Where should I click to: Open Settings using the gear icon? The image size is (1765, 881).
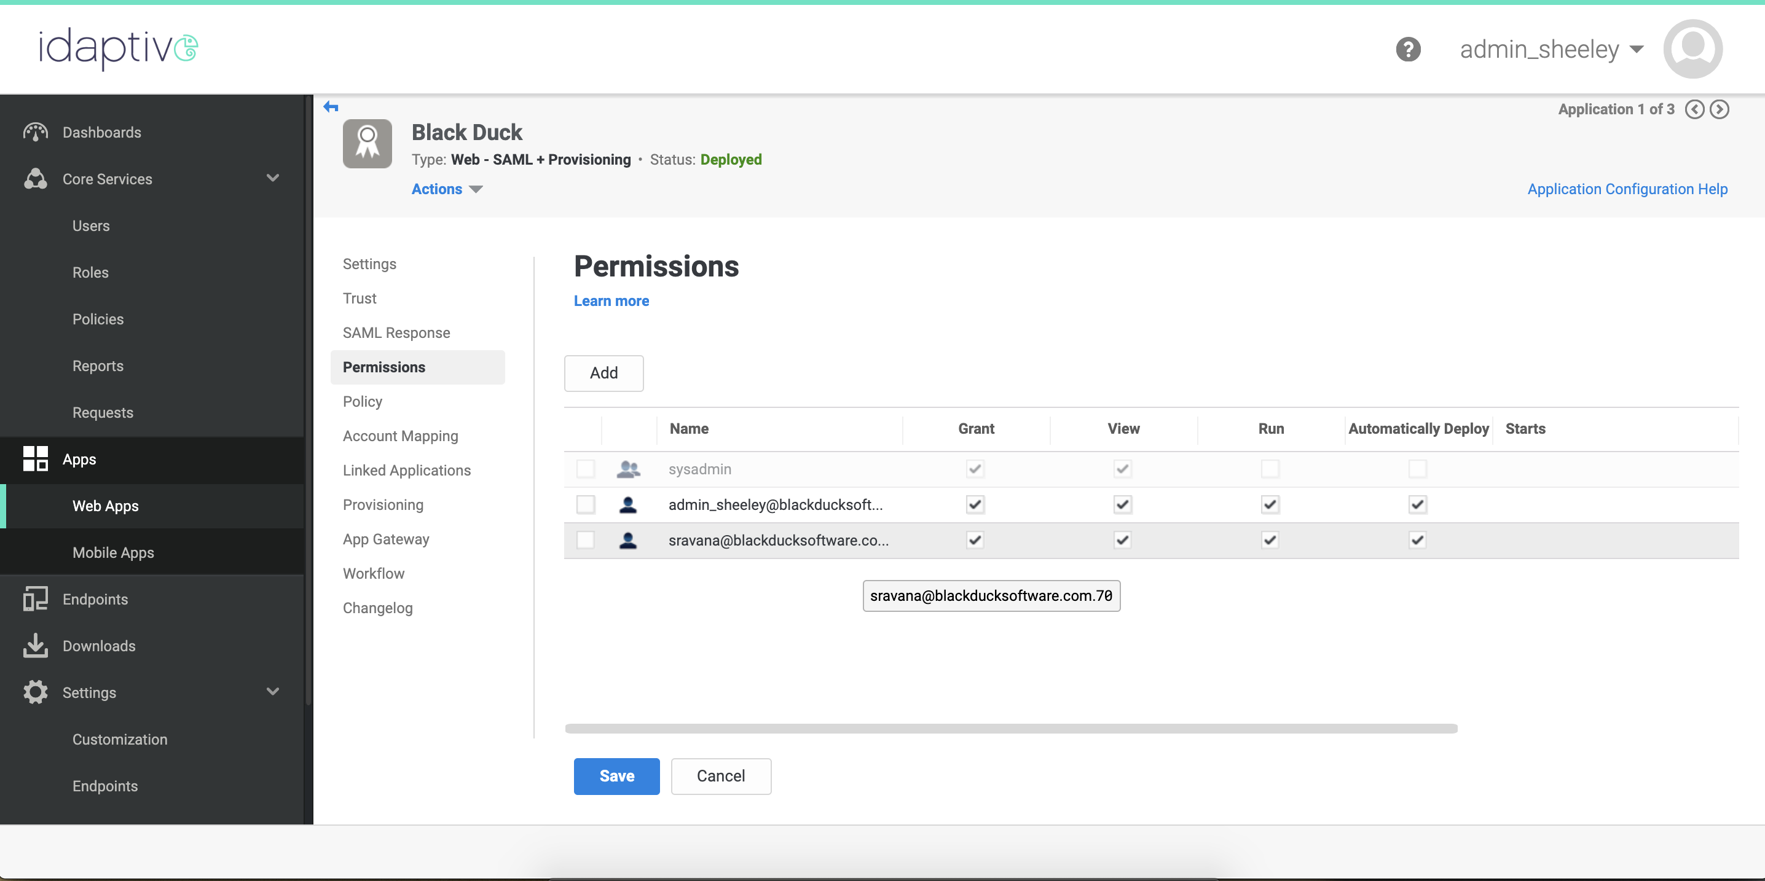[36, 692]
